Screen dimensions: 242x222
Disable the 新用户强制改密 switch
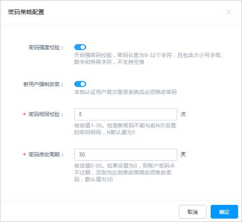tap(80, 84)
